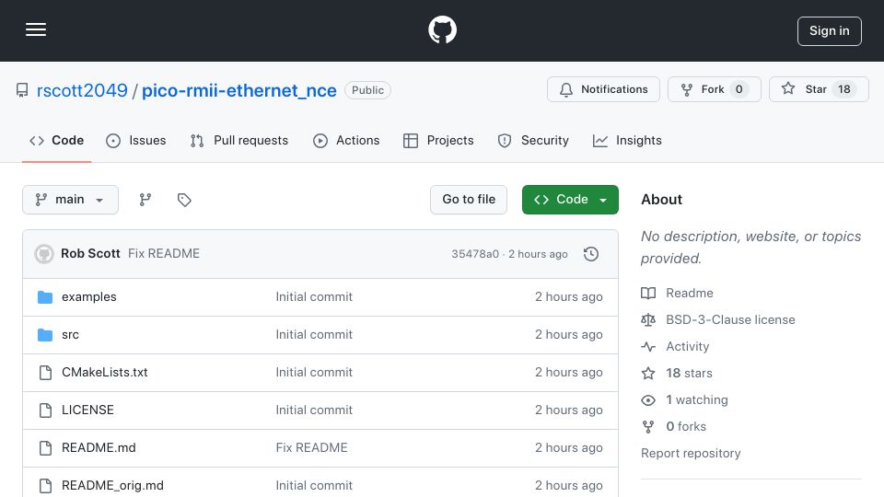Open commit hash 35478a0
The image size is (884, 497).
(475, 254)
